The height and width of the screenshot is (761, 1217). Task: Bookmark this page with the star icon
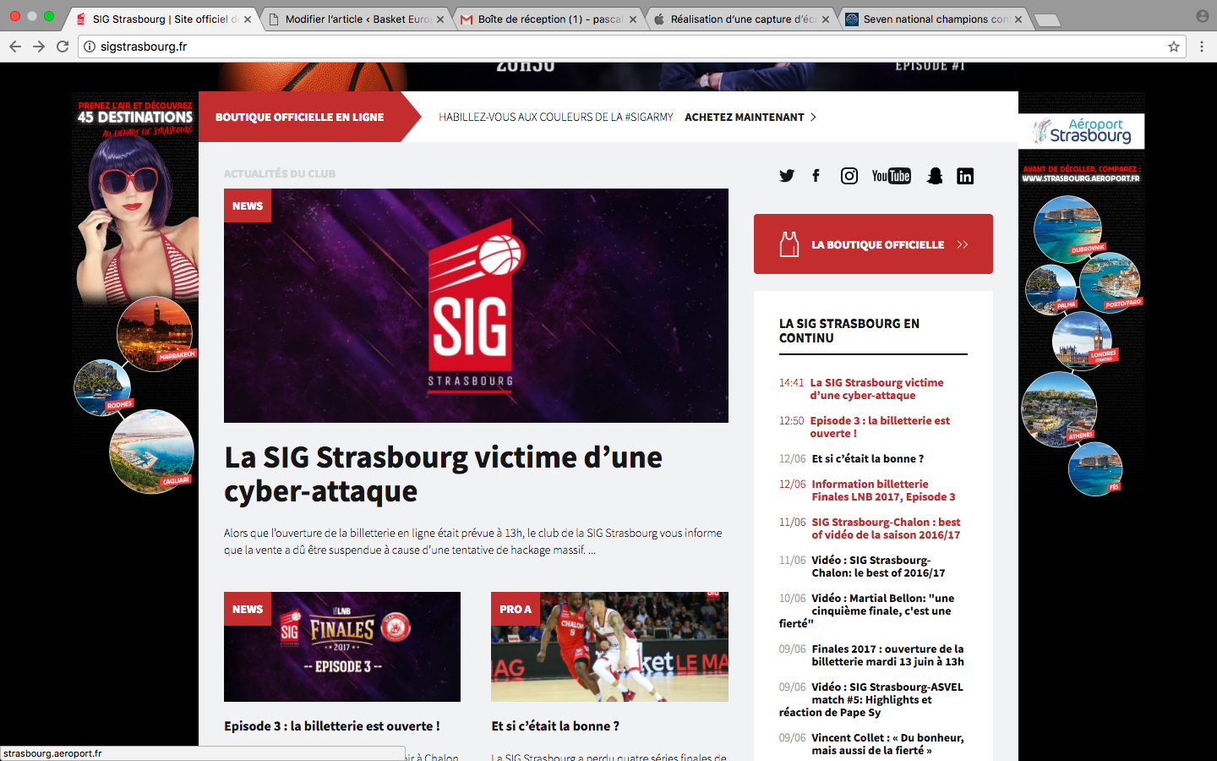1174,47
